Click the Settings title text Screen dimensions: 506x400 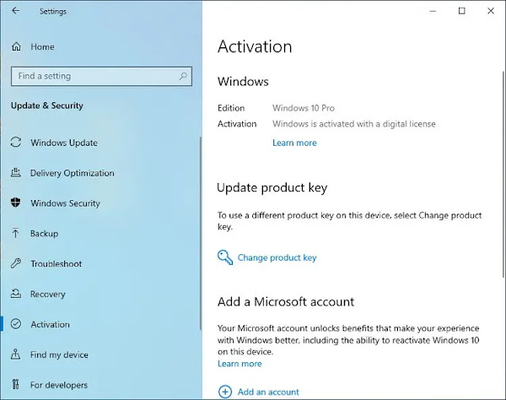pyautogui.click(x=53, y=11)
